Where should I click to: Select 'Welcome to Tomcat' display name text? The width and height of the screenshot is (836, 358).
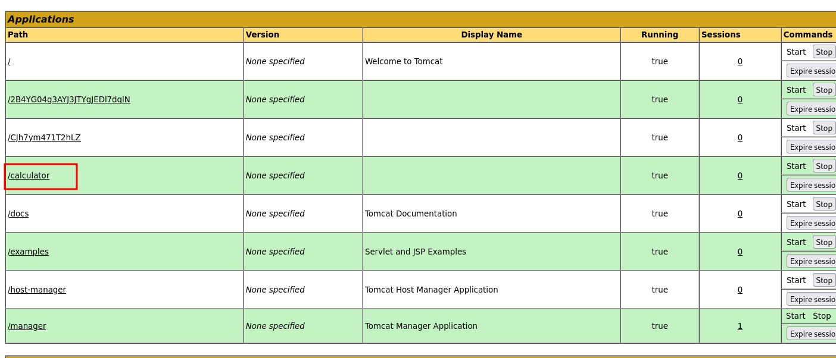tap(404, 61)
